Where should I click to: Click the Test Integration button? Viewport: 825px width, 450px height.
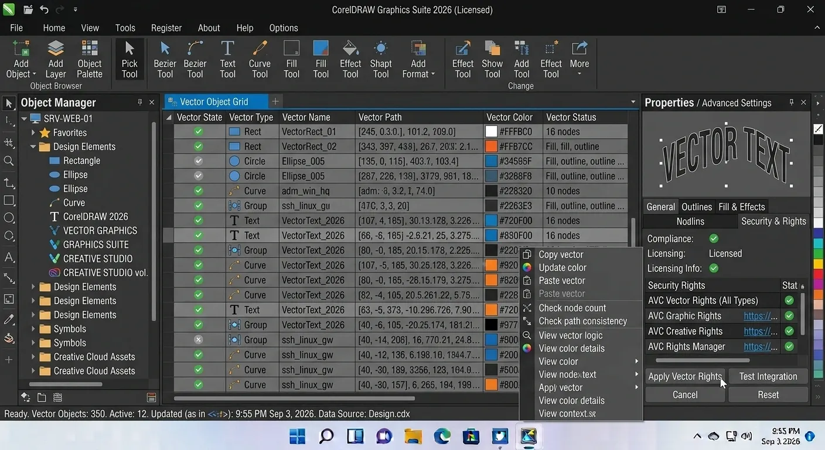pos(768,377)
